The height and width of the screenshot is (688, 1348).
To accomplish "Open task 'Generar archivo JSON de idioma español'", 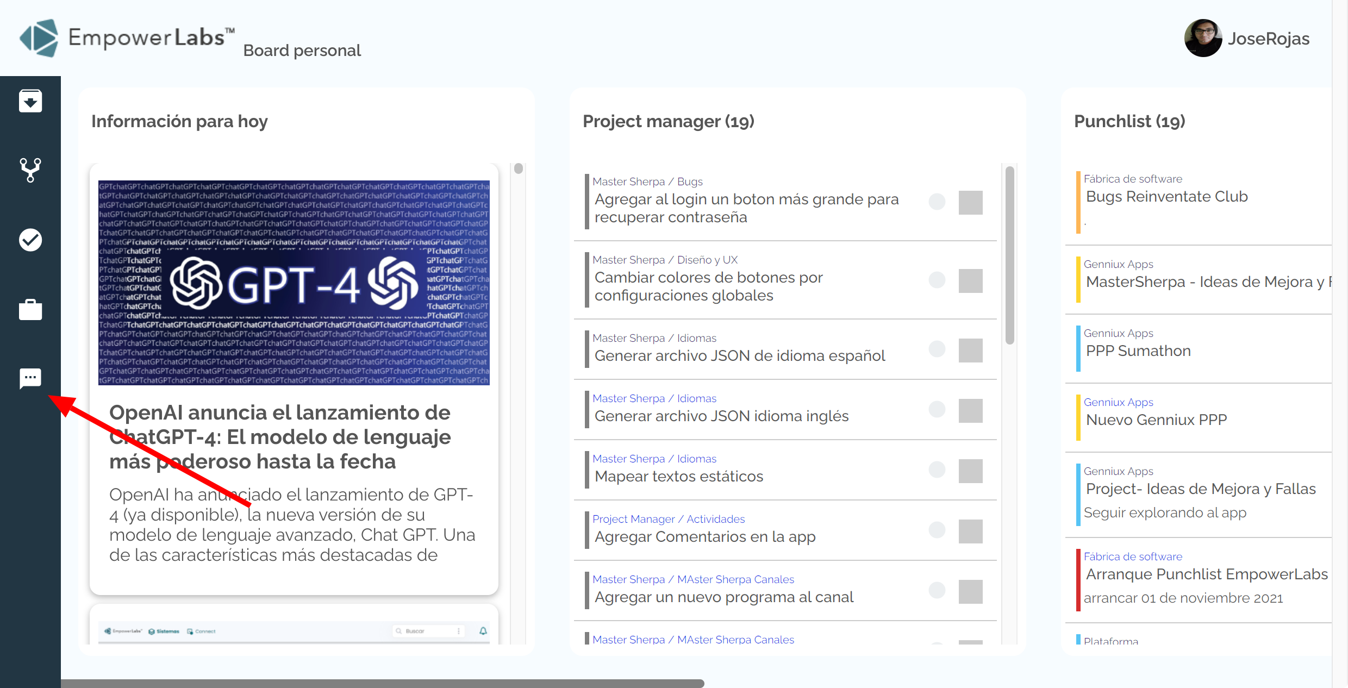I will pos(740,355).
